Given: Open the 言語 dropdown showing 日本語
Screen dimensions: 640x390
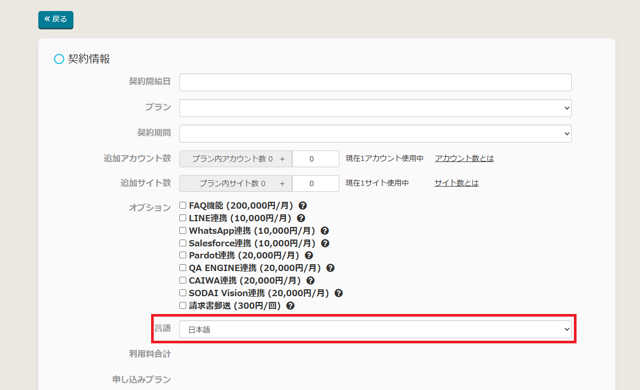Looking at the screenshot, I should click(x=375, y=329).
